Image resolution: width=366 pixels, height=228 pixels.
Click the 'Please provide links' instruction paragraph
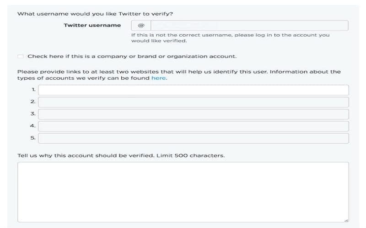(179, 75)
